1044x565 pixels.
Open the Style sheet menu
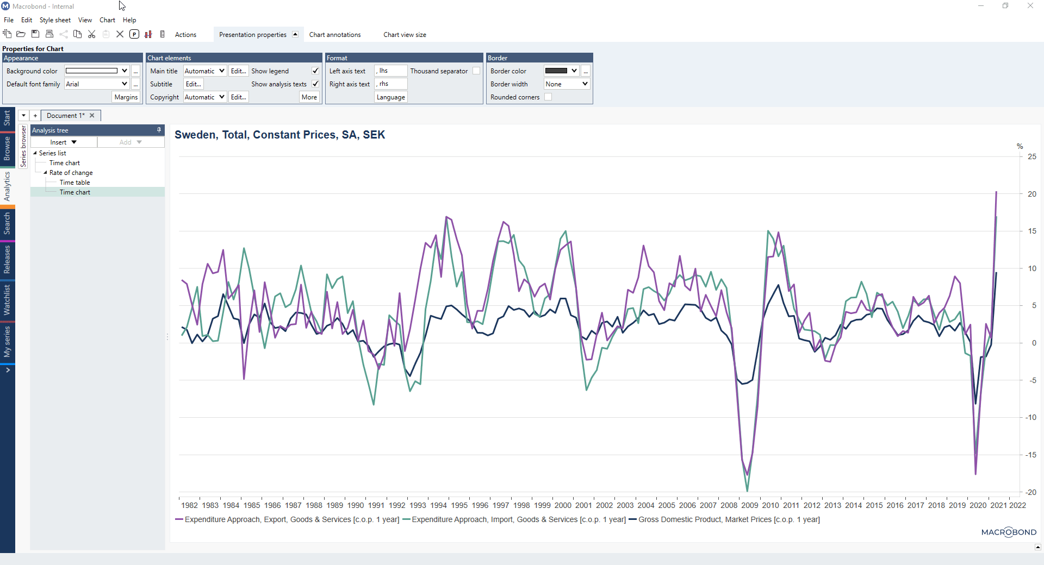pos(54,20)
